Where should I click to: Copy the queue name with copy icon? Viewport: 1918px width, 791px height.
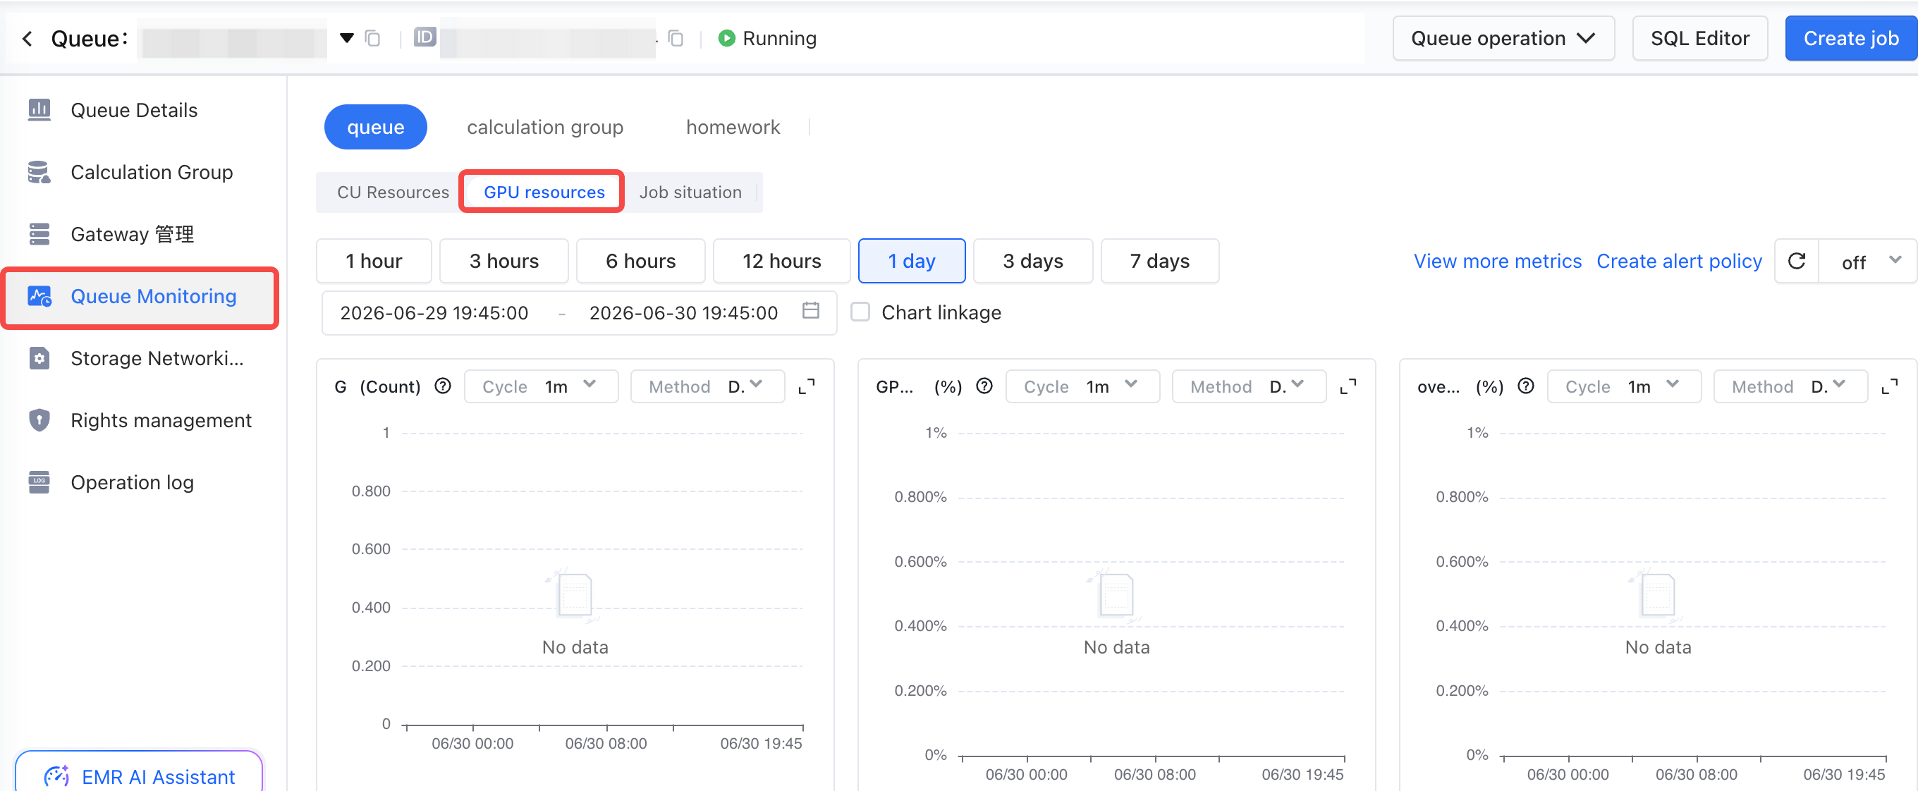[372, 39]
